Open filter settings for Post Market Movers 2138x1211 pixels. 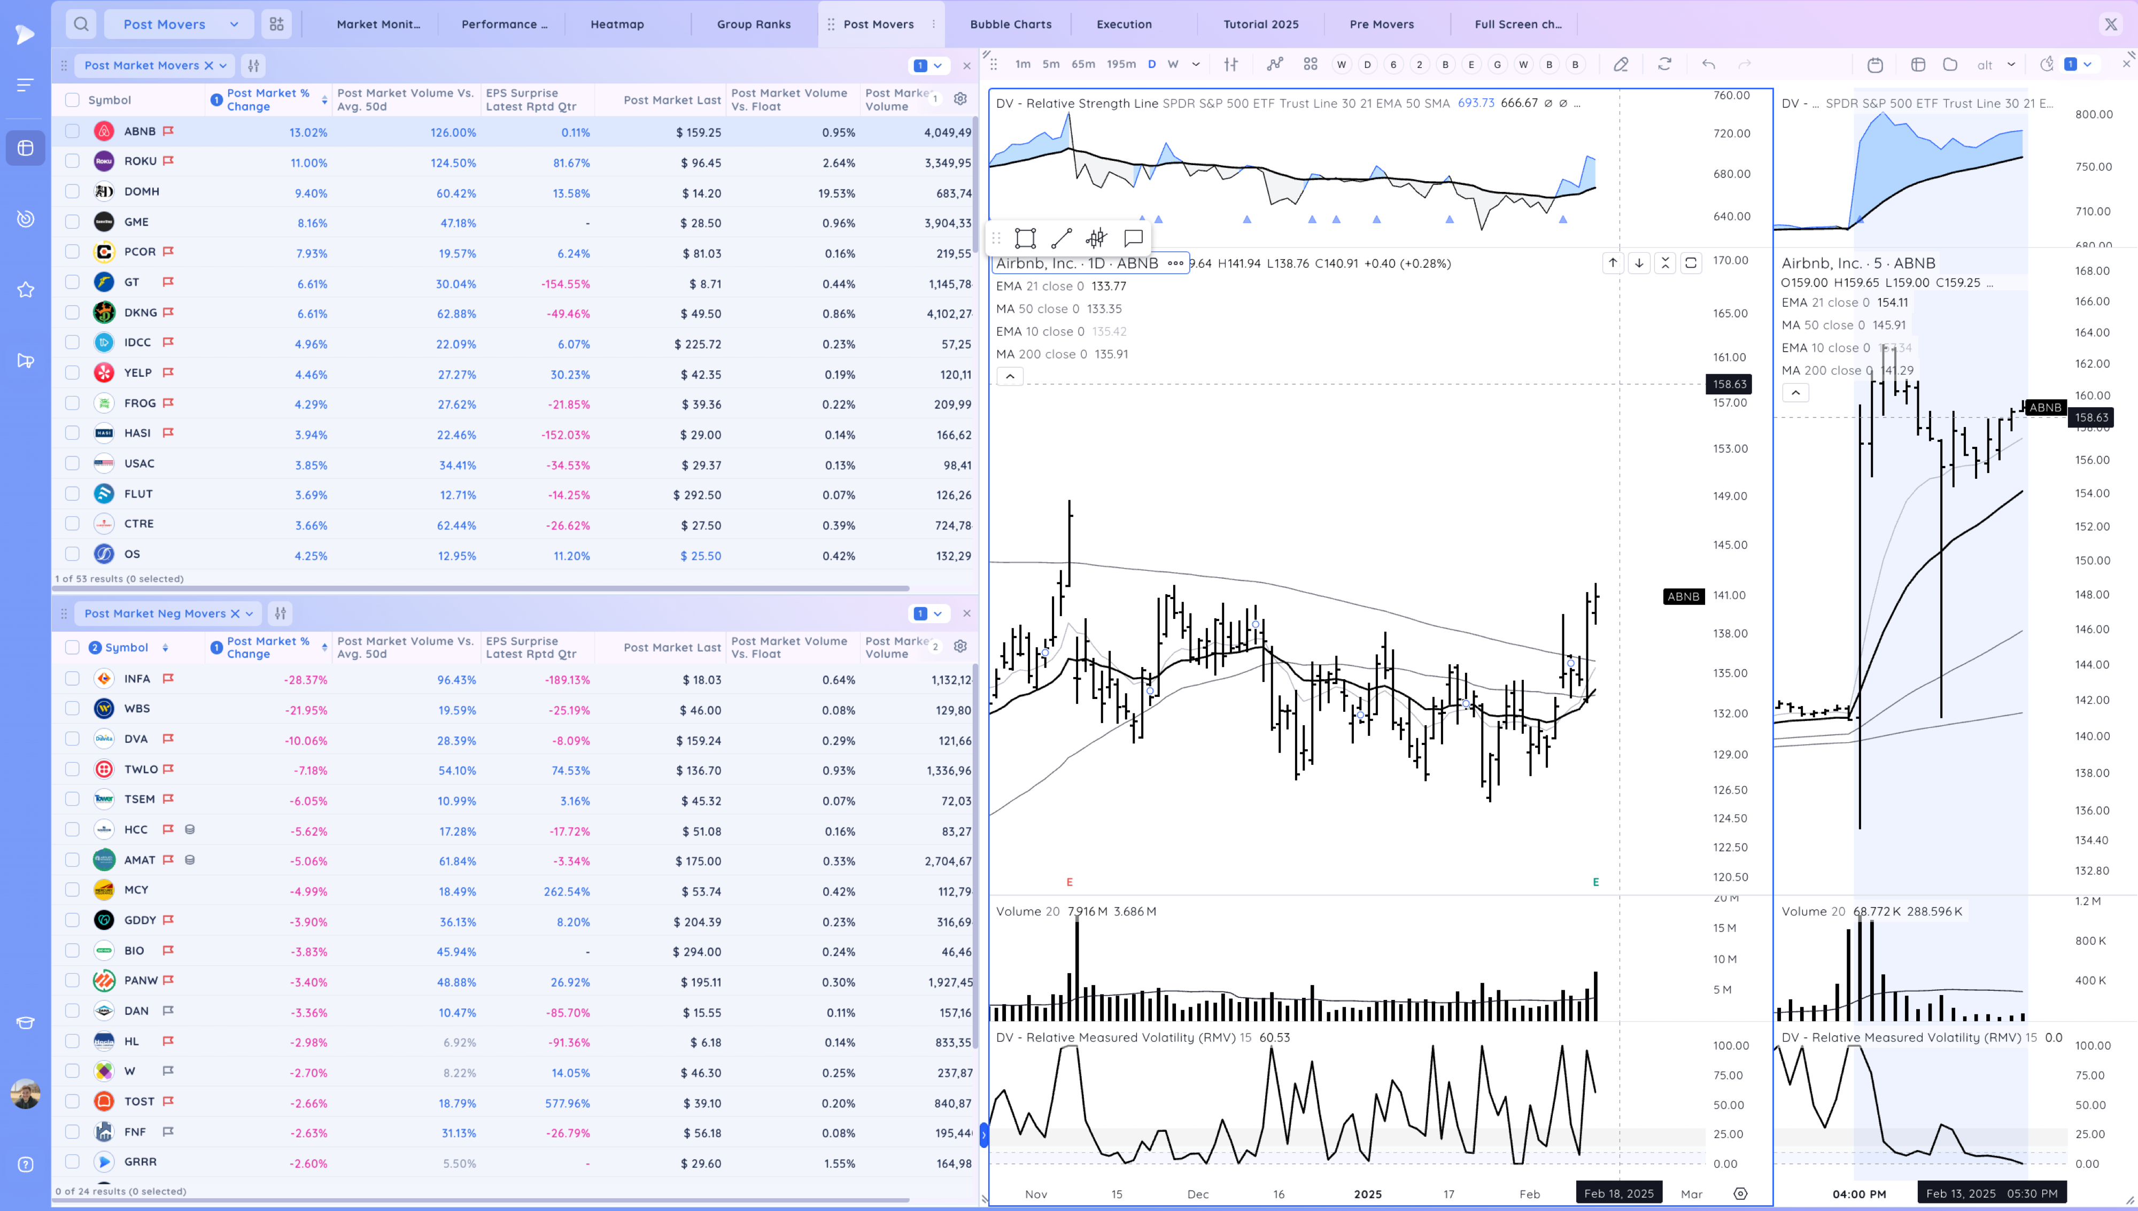click(x=254, y=65)
